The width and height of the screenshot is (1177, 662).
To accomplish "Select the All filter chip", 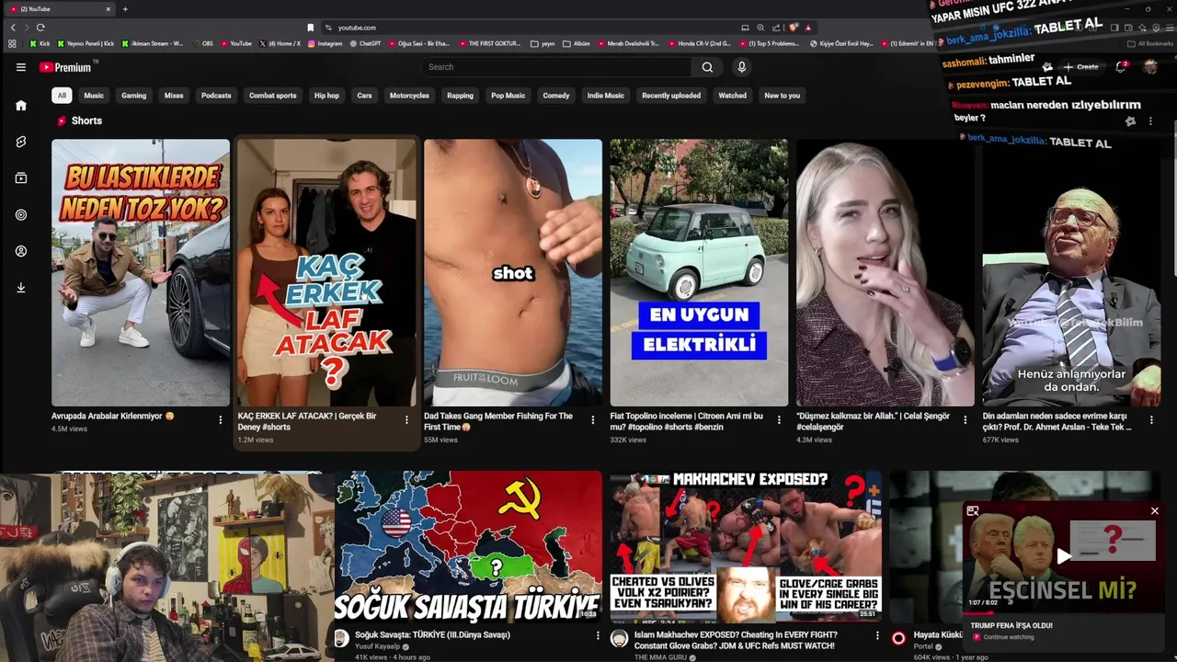I will (62, 96).
